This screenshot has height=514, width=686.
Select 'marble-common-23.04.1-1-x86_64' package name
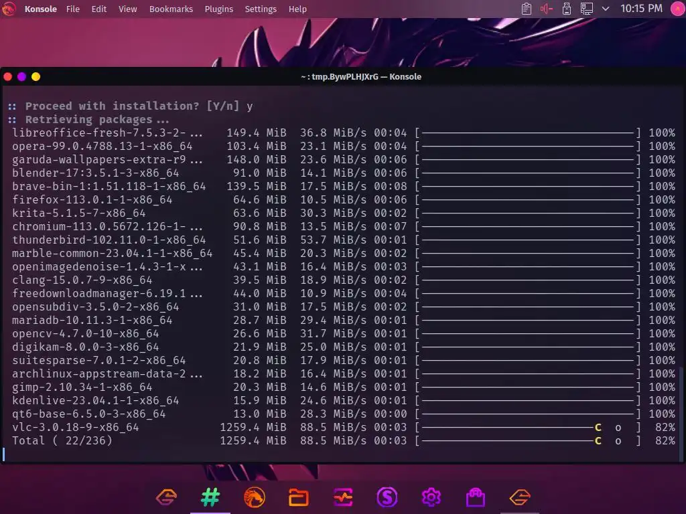pyautogui.click(x=112, y=253)
